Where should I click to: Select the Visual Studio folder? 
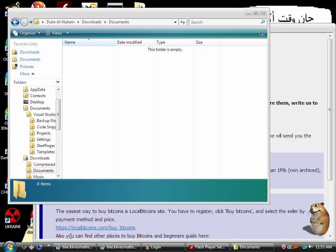[44, 115]
